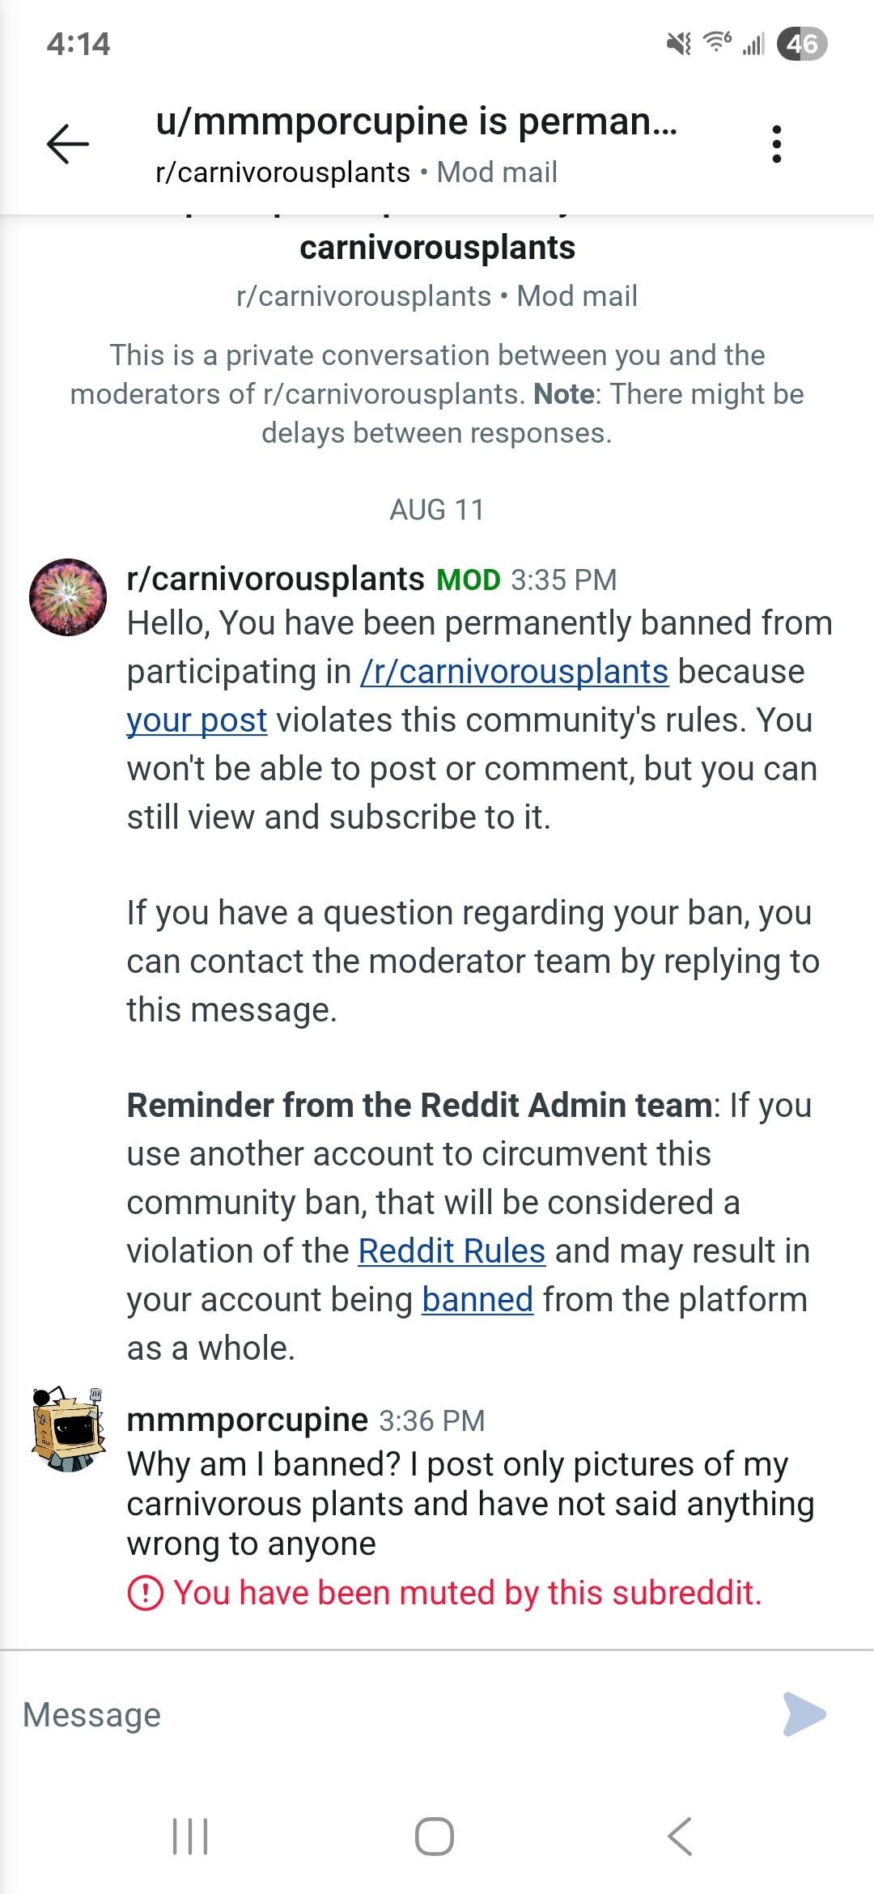Follow the /r/carnivorousplants link in message

pyautogui.click(x=514, y=671)
